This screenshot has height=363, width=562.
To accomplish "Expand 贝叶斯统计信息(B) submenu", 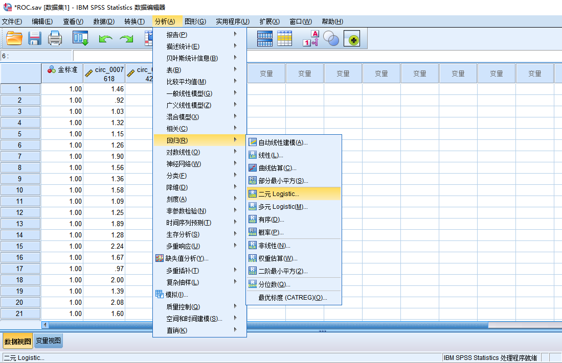I will point(199,58).
